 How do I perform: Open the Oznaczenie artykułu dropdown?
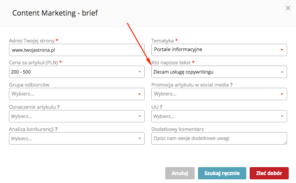[76, 116]
